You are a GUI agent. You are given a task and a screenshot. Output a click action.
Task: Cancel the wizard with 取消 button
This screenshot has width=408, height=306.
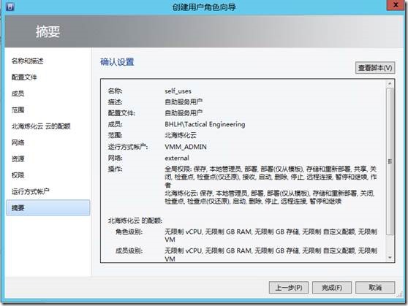(375, 288)
